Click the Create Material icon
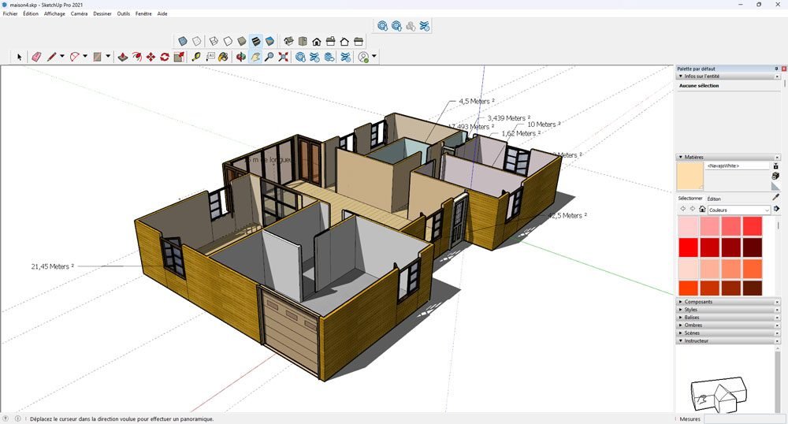788x424 pixels. coord(775,176)
